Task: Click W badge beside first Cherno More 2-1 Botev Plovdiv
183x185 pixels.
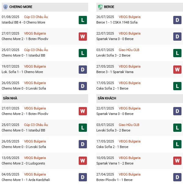Action: tap(83, 36)
